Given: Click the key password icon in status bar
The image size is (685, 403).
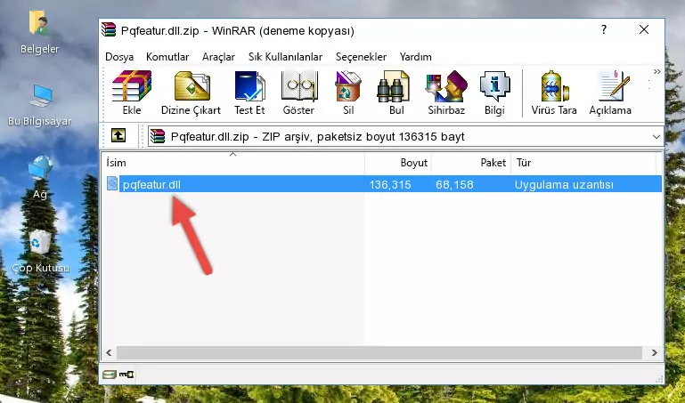Looking at the screenshot, I should (126, 375).
